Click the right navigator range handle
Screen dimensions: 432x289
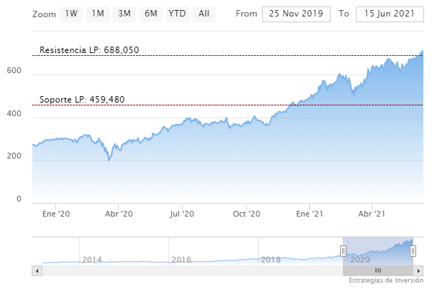(413, 250)
